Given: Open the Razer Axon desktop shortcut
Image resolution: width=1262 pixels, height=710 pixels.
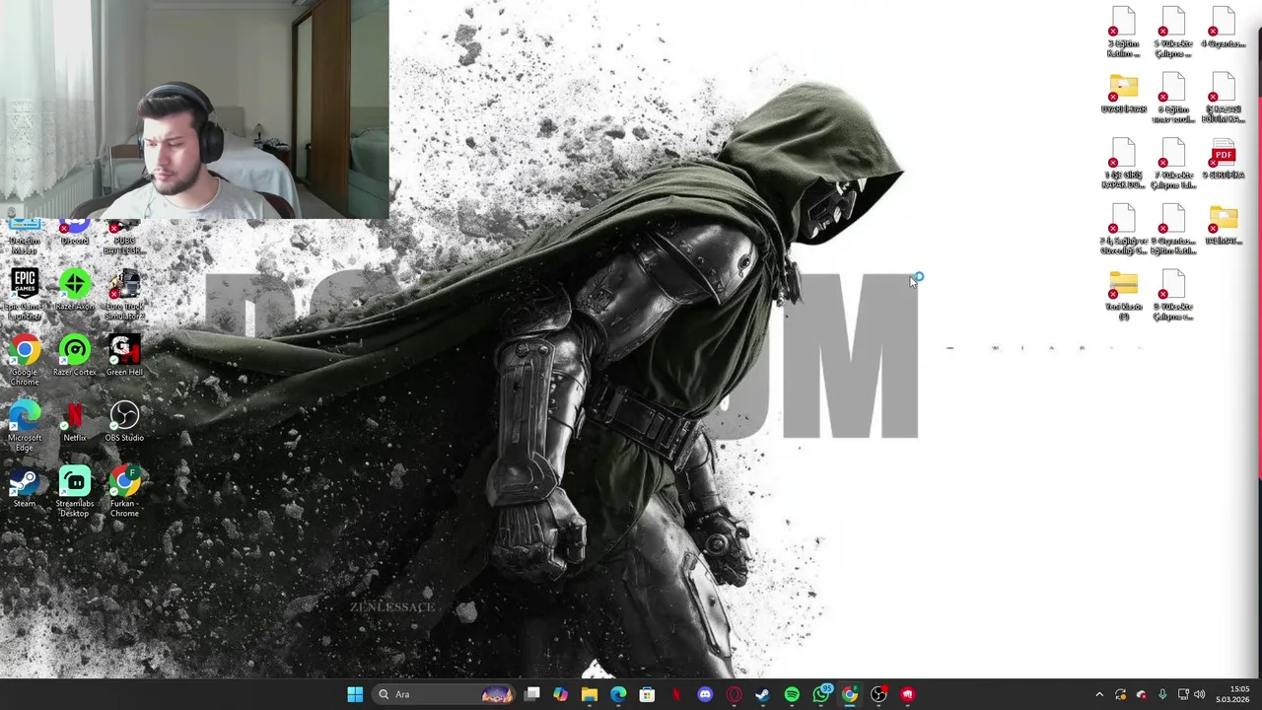Looking at the screenshot, I should pyautogui.click(x=75, y=292).
